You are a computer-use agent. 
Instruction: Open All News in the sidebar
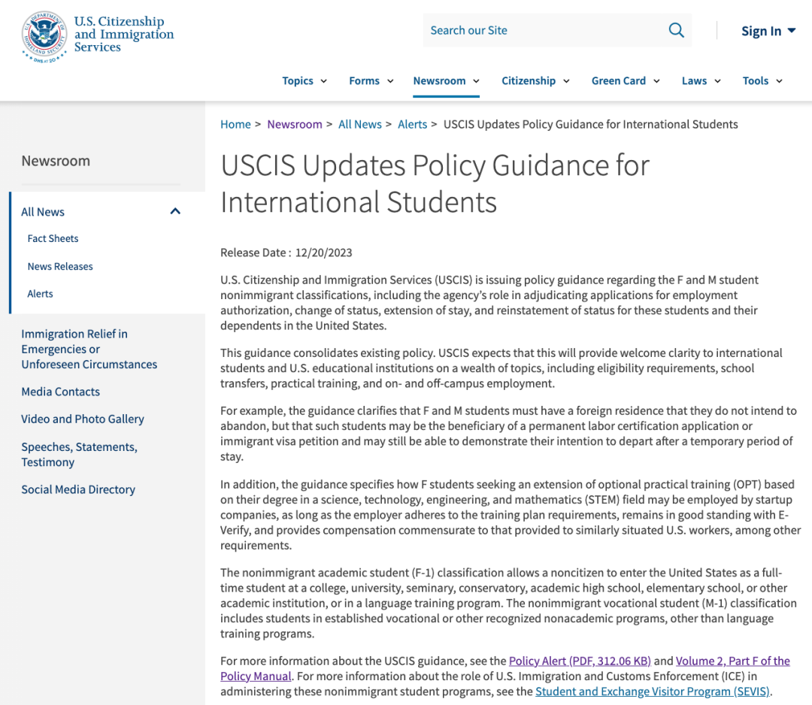pyautogui.click(x=43, y=212)
